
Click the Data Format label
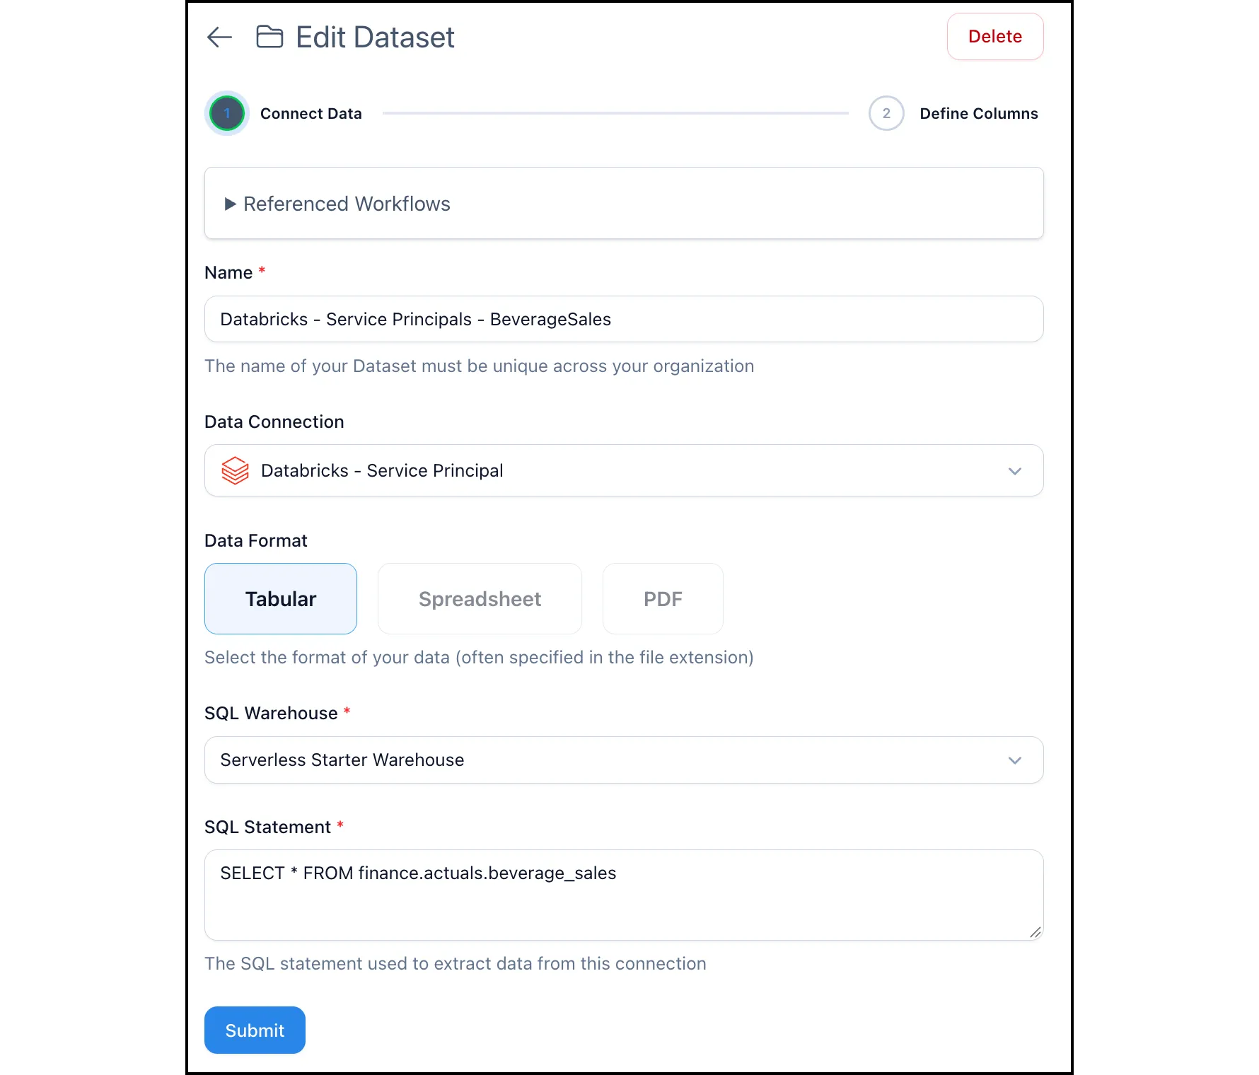tap(256, 540)
